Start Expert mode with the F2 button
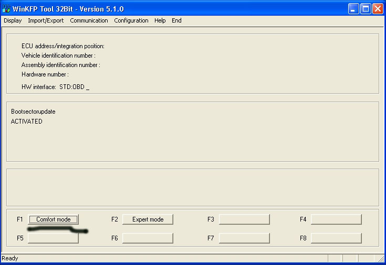Screen dimensions: 386x265 (148, 219)
